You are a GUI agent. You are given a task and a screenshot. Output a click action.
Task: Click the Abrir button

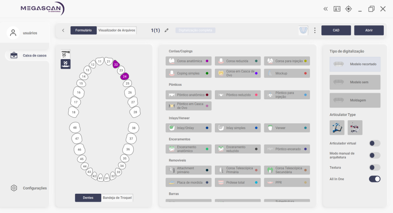[369, 31]
